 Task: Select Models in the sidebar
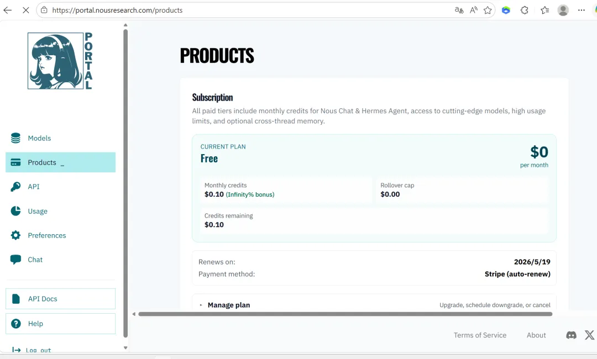click(x=61, y=138)
